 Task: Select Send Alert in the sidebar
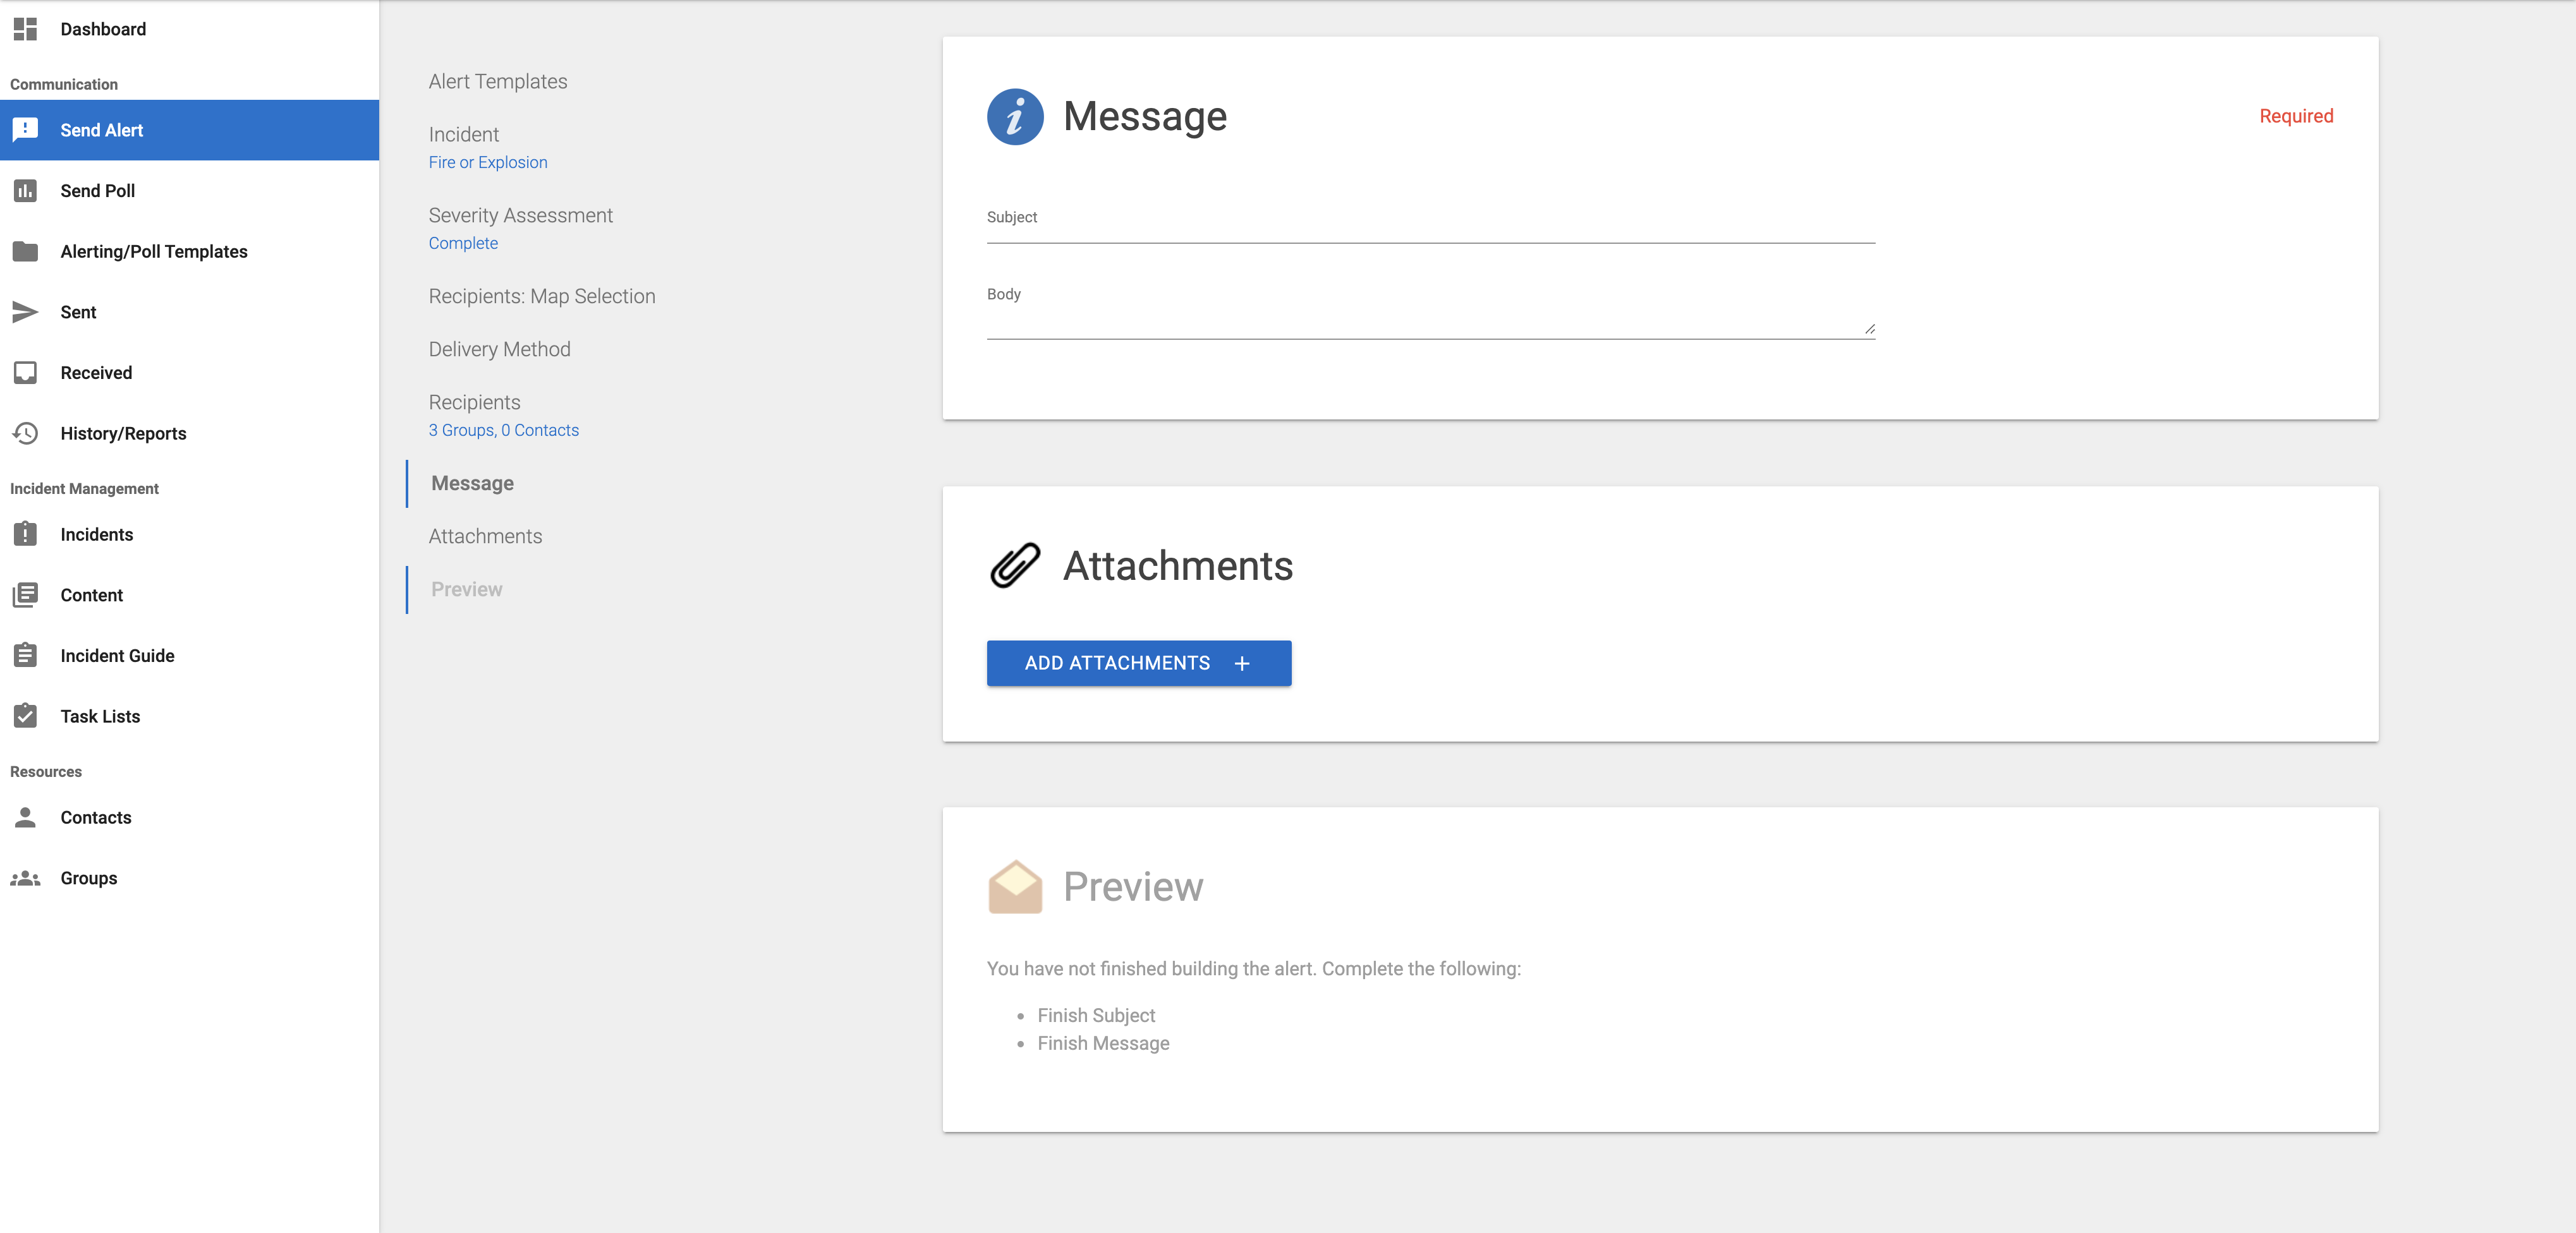pyautogui.click(x=189, y=130)
